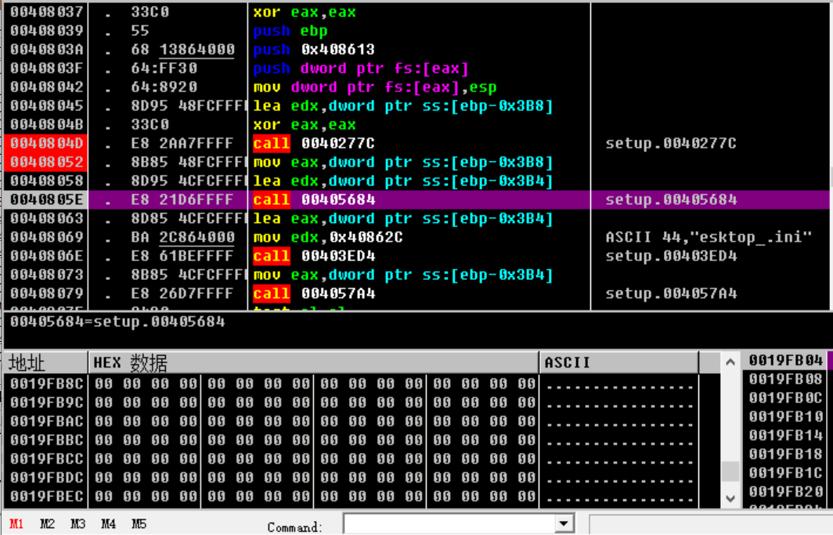Click the setup.0040277C comment
Viewport: 833px width, 535px height.
[x=672, y=143]
